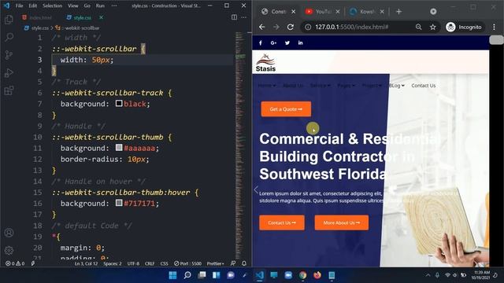The image size is (504, 283).
Task: Click ::-webkit-scrollbar breadcrumb item
Action: coord(77,28)
